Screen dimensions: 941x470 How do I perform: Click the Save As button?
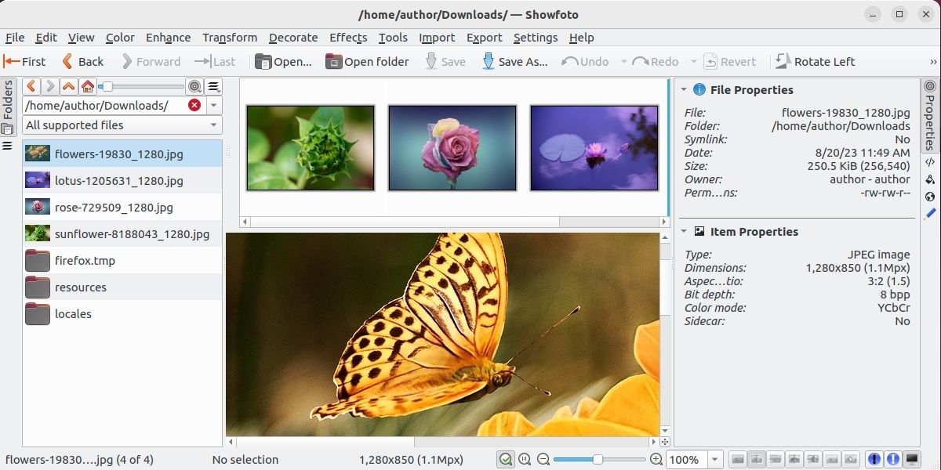pyautogui.click(x=515, y=61)
